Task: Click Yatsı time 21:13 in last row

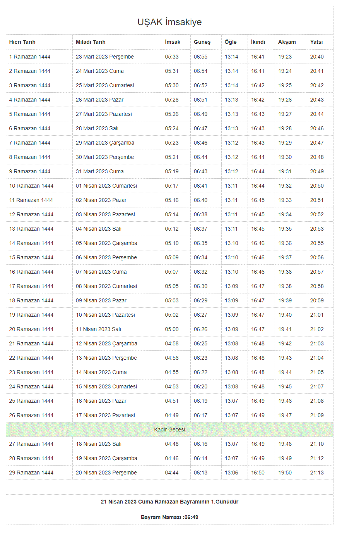Action: point(316,473)
